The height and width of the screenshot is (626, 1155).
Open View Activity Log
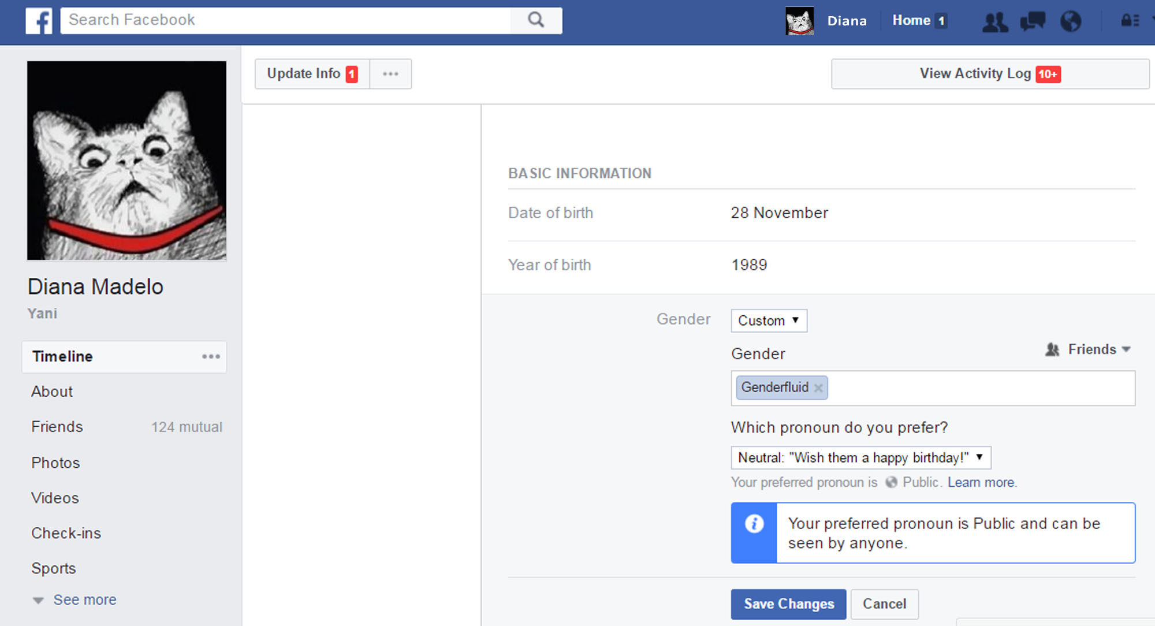pyautogui.click(x=990, y=74)
